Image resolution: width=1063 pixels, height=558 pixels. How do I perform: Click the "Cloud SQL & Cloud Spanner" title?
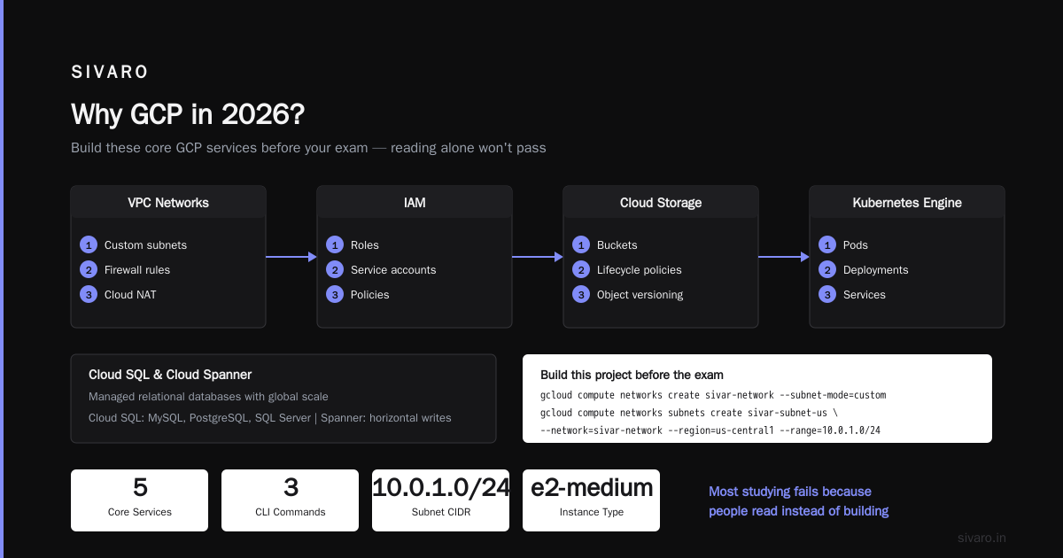point(170,376)
